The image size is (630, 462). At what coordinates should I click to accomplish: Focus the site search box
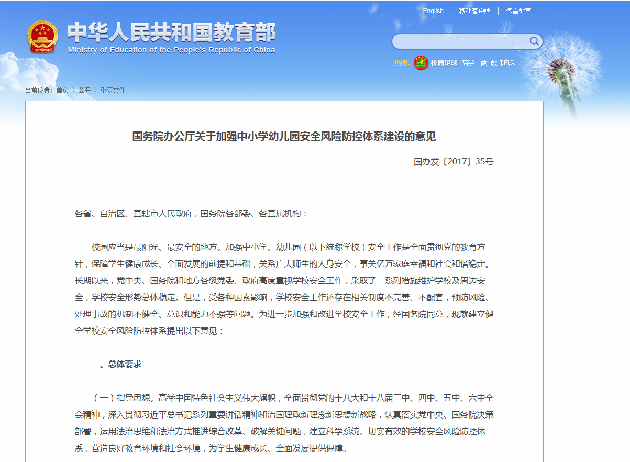coord(467,41)
